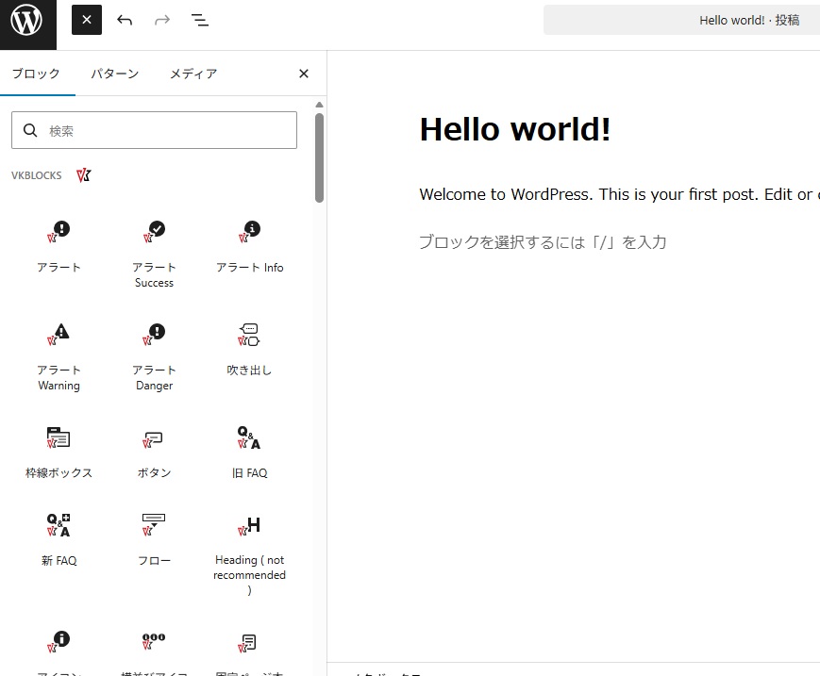Select the ブロック tab
Screen dimensions: 820x676
36,74
